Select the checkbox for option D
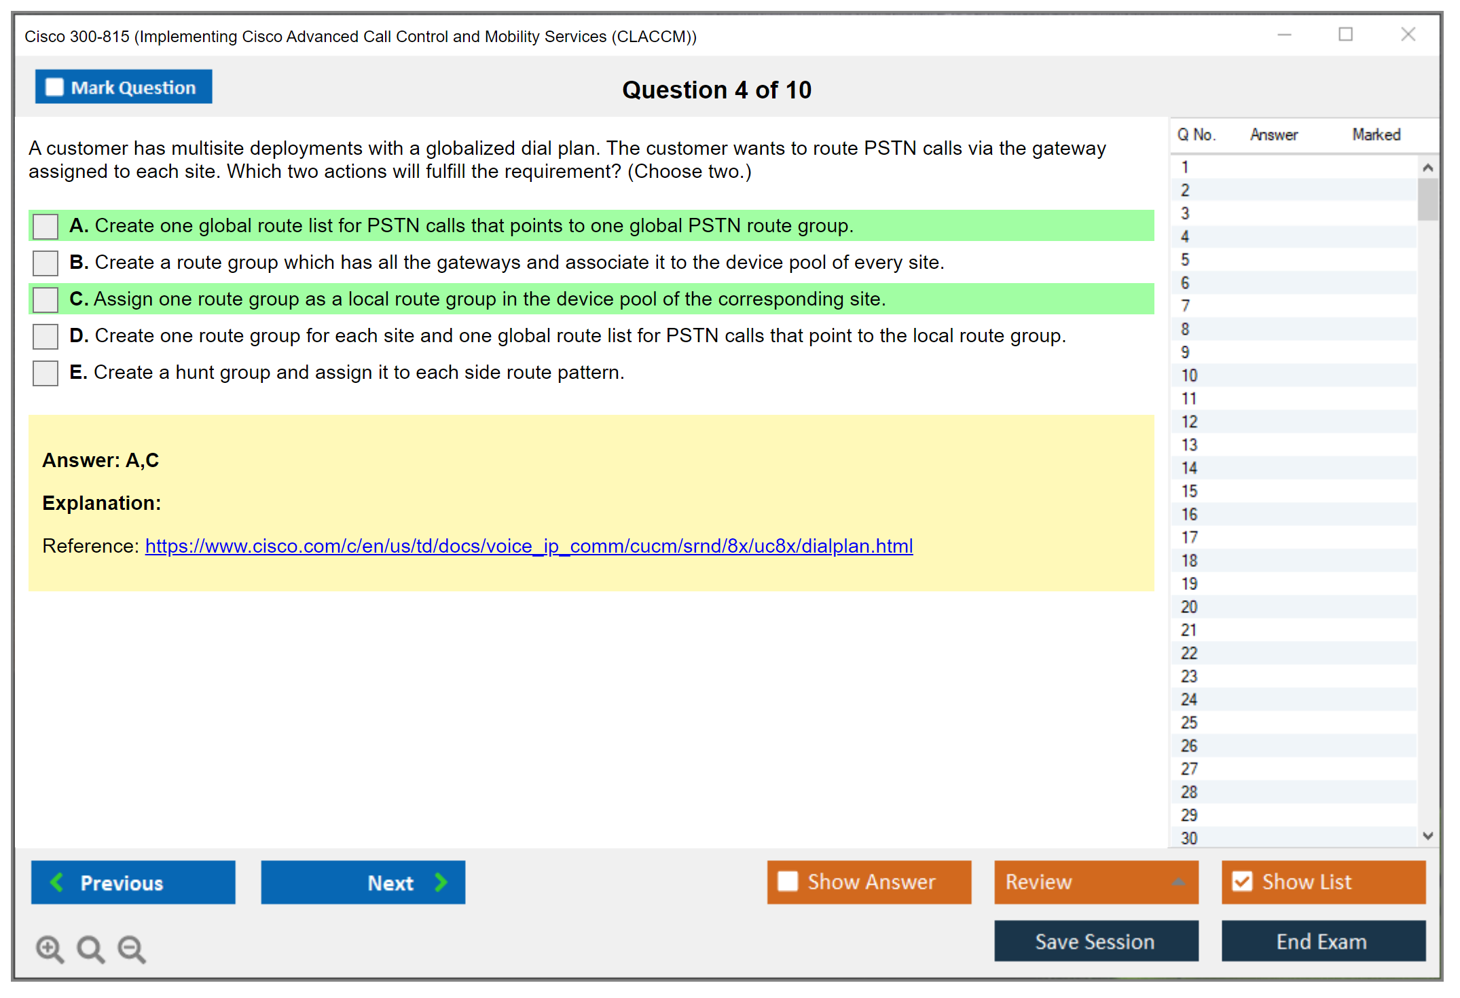 [x=45, y=336]
